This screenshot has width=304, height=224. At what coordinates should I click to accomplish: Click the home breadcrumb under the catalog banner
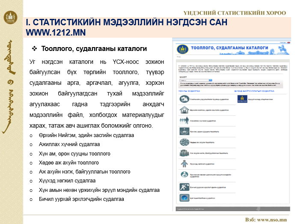pyautogui.click(x=179, y=57)
